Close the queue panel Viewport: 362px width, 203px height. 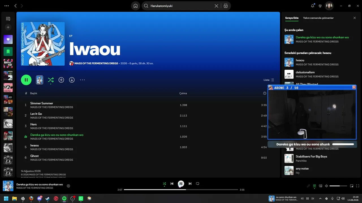point(355,18)
